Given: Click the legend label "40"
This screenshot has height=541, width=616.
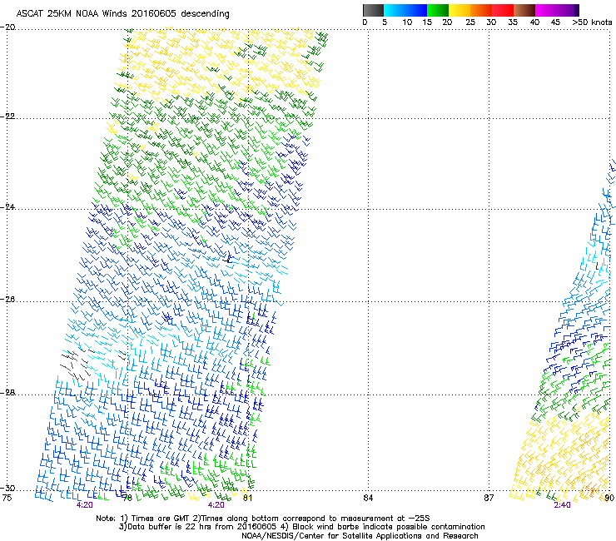Looking at the screenshot, I should pos(534,22).
